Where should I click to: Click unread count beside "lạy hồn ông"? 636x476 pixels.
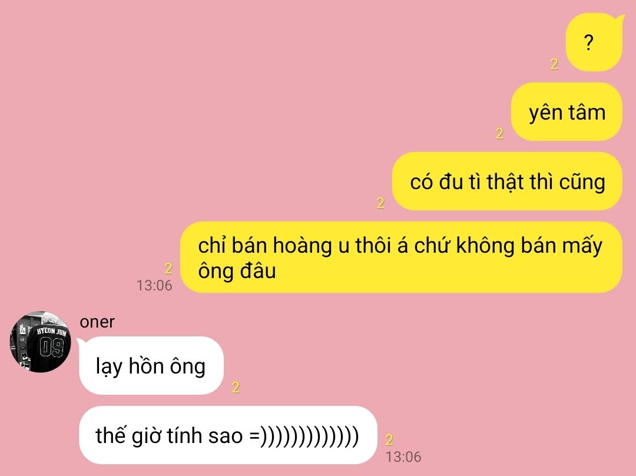235,387
